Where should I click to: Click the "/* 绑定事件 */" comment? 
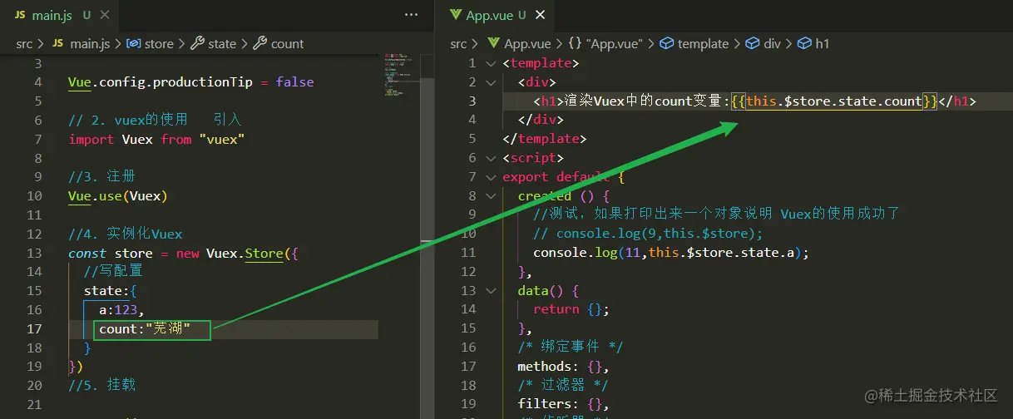point(570,347)
